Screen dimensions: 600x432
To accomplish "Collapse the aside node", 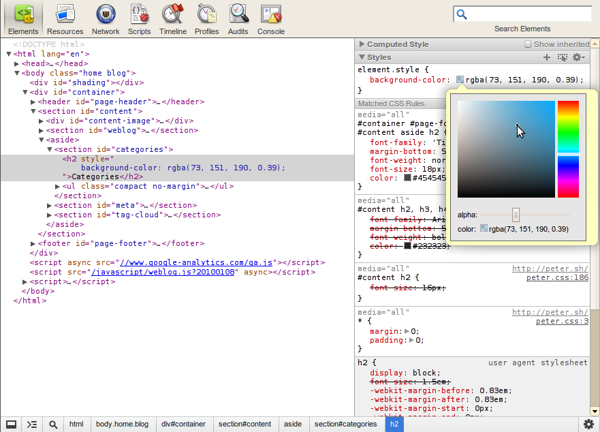I will pos(42,140).
